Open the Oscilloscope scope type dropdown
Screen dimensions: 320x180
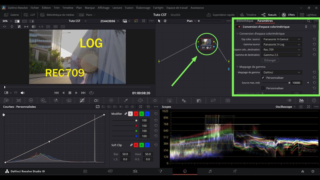tap(285, 107)
